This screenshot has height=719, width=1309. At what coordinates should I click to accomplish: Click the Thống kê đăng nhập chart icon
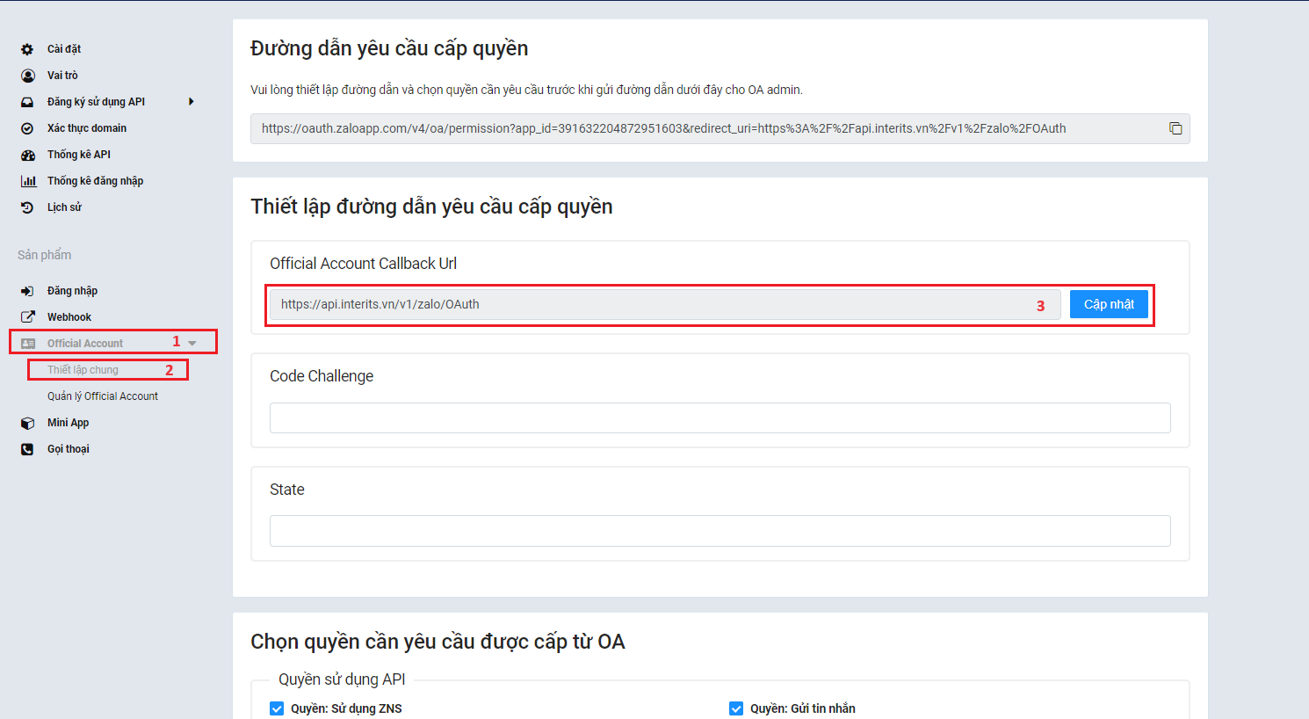point(28,181)
